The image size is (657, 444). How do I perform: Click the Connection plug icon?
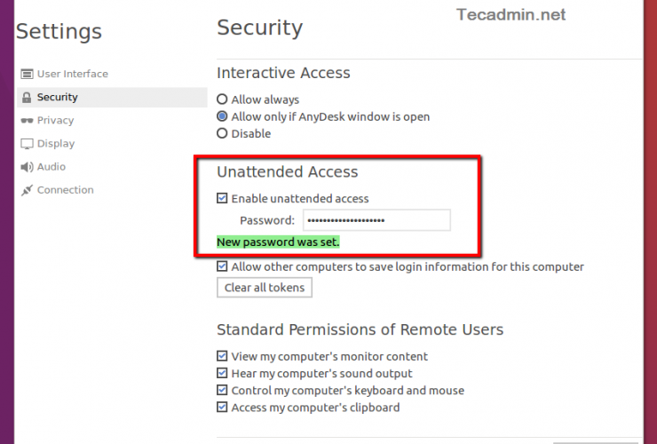(28, 190)
